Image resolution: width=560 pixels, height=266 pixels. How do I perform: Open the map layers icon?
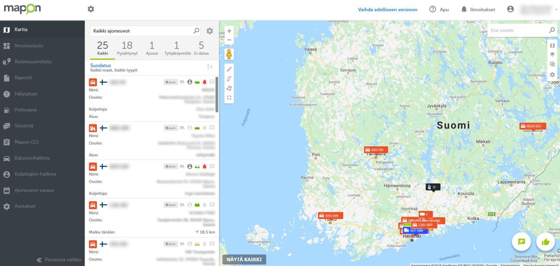(552, 55)
